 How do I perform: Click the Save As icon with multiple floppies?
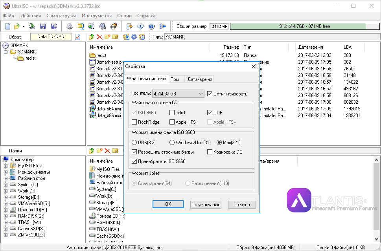click(54, 26)
